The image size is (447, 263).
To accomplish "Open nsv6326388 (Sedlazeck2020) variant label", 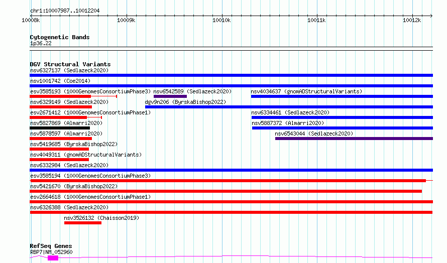I will tap(69, 207).
